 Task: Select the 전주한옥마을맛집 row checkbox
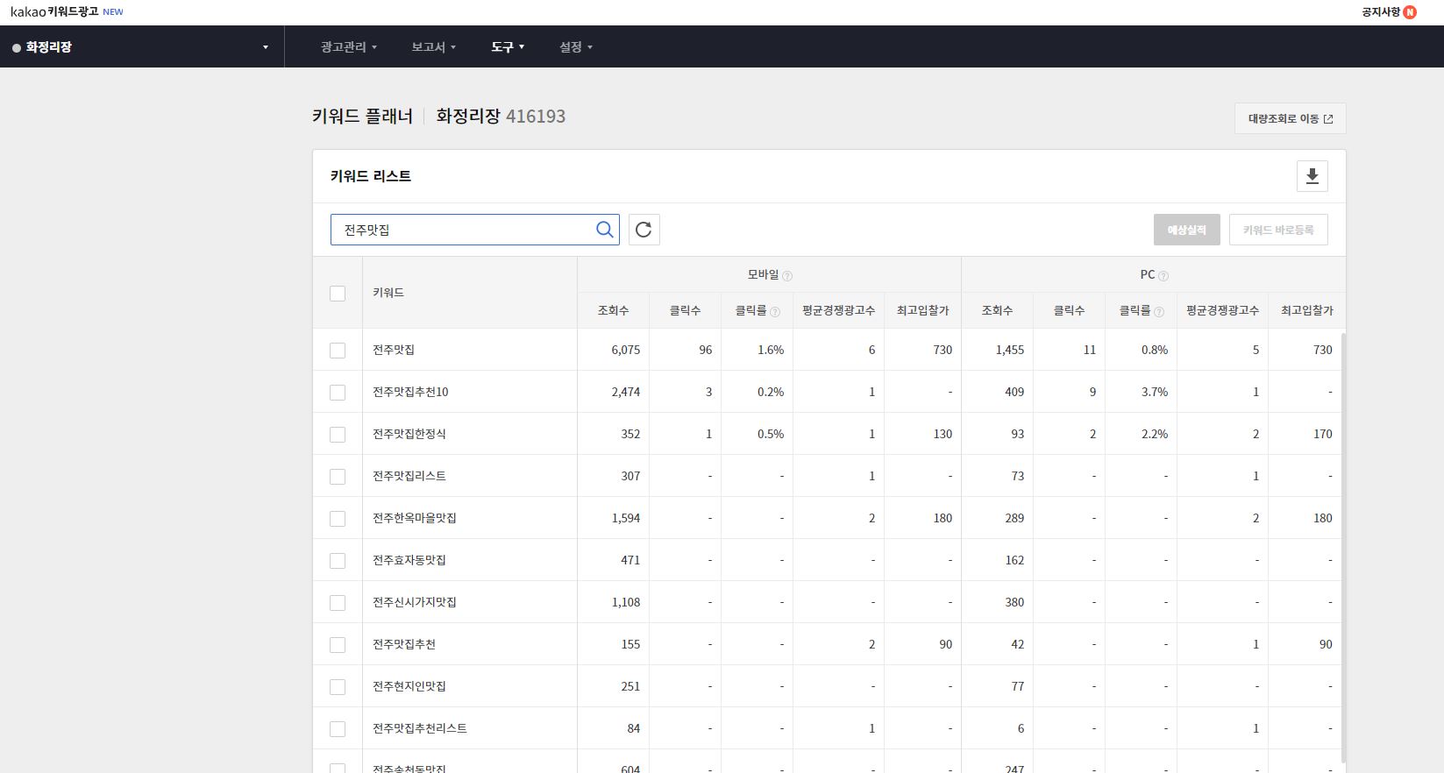[x=338, y=519]
